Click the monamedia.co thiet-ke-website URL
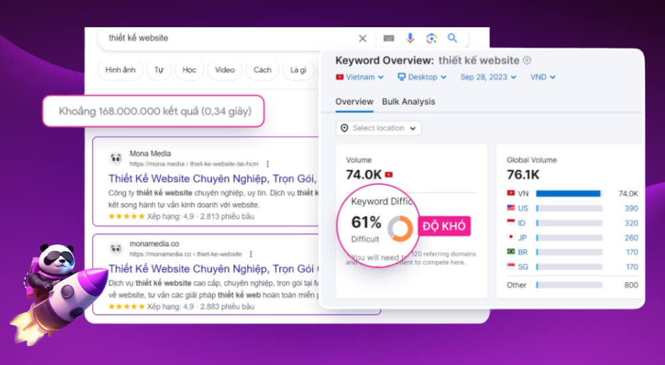The height and width of the screenshot is (365, 665). pos(186,254)
